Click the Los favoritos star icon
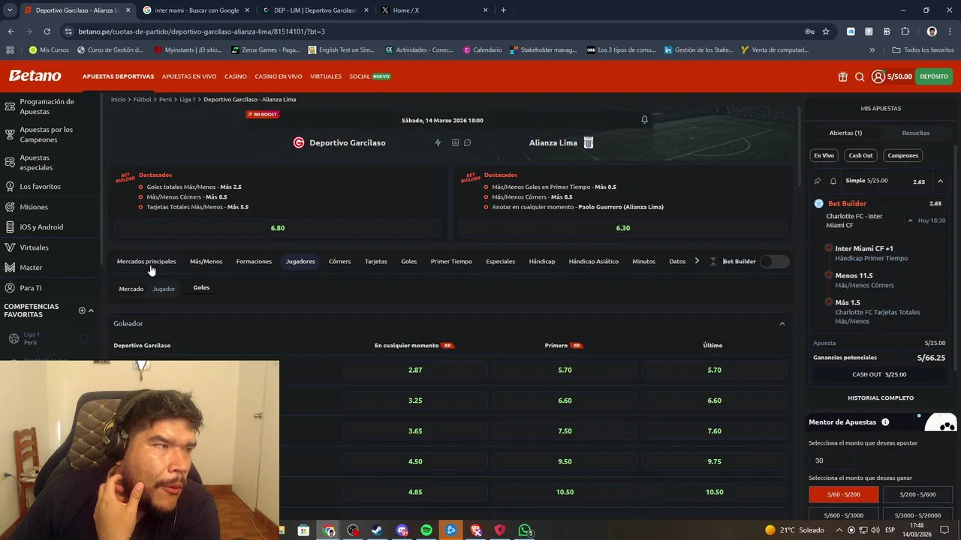Viewport: 961px width, 540px height. [x=10, y=186]
